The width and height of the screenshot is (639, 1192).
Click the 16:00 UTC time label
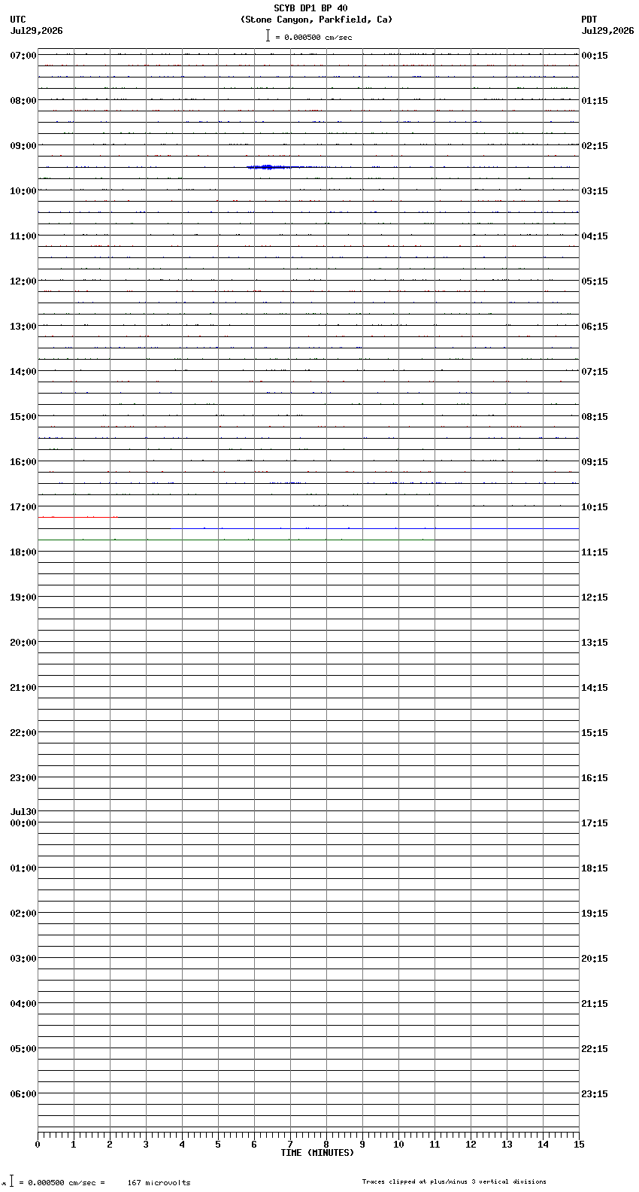click(x=23, y=462)
